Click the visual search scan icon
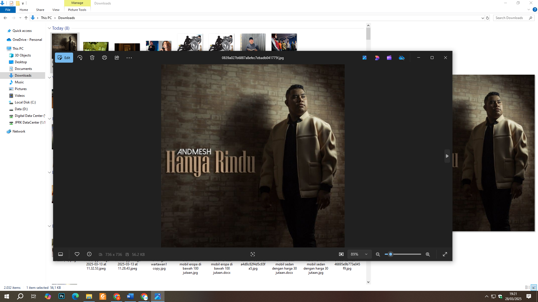The width and height of the screenshot is (538, 302). coord(253,254)
